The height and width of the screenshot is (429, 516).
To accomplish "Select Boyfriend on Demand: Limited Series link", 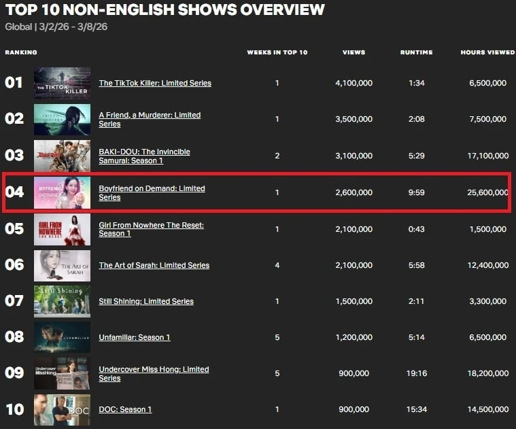I will click(152, 189).
